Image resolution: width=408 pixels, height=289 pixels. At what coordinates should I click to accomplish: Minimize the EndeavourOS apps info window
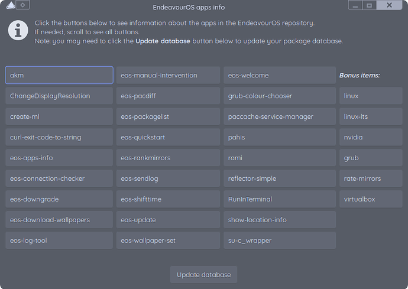click(x=355, y=5)
